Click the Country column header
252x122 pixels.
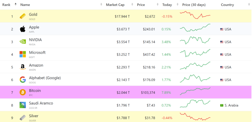point(227,5)
